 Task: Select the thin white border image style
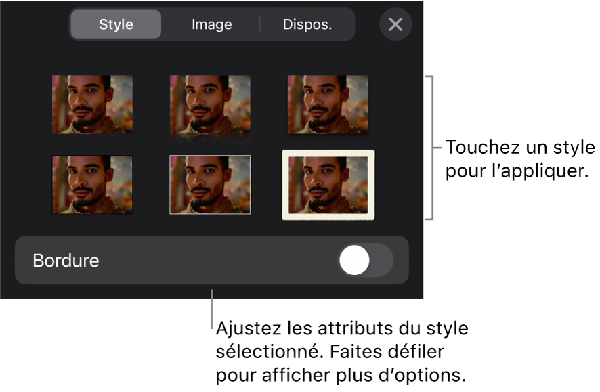coord(210,185)
